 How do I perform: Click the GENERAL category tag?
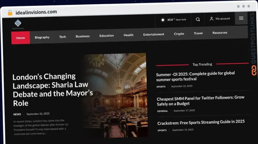click(x=162, y=111)
